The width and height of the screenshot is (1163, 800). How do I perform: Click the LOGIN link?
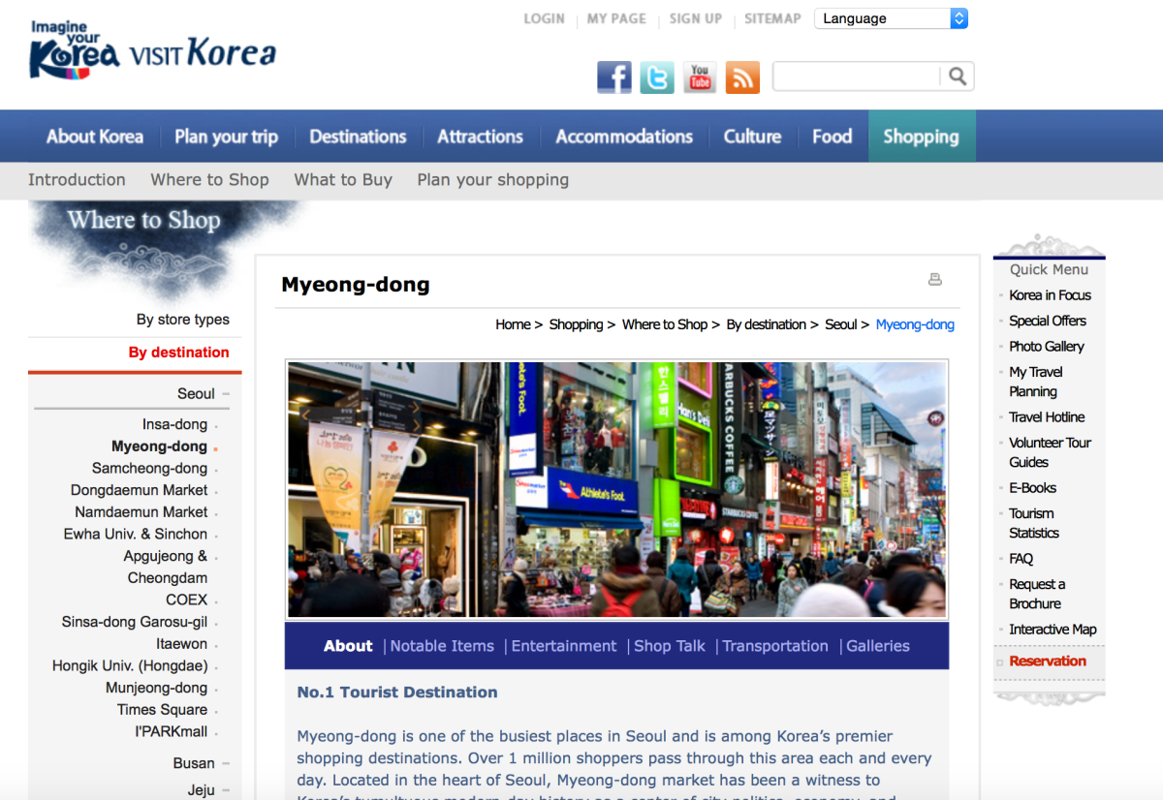coord(544,18)
